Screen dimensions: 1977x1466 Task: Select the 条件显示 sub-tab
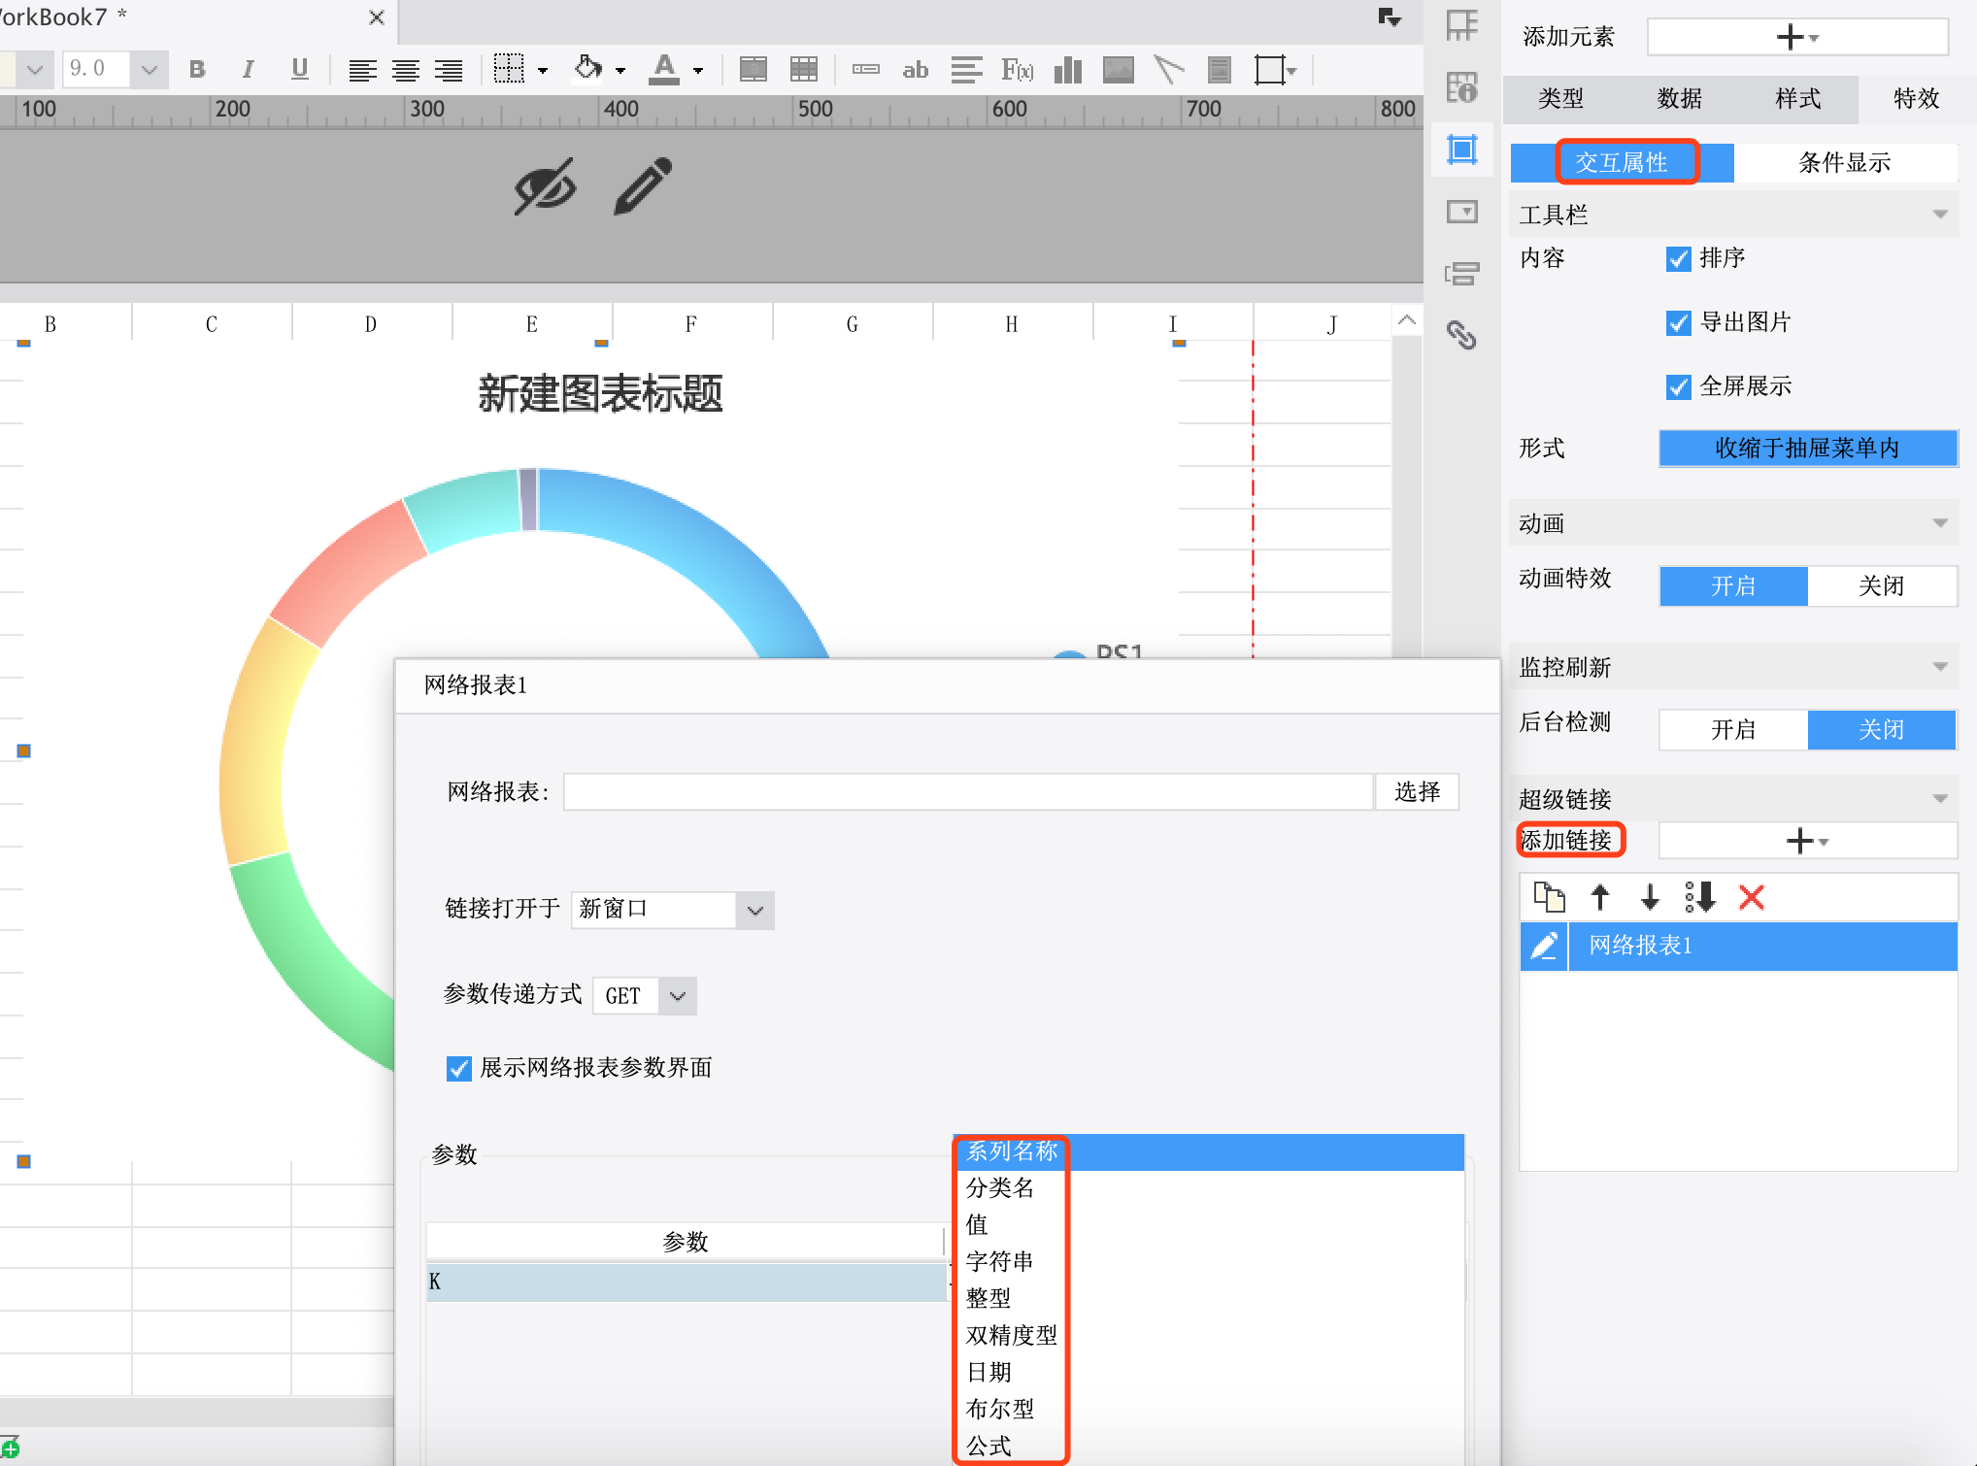1845,162
